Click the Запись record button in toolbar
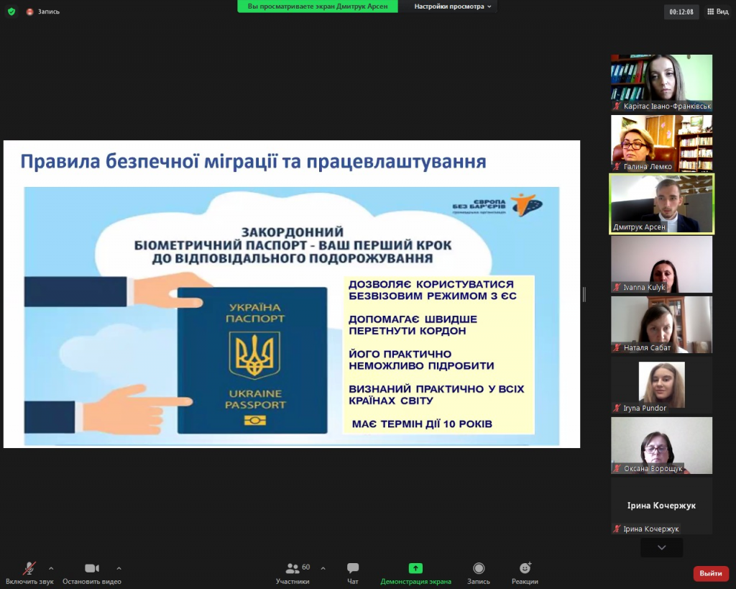The width and height of the screenshot is (736, 589). pyautogui.click(x=479, y=572)
